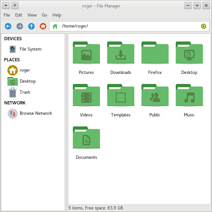Reload the folder with the refresh icon
This screenshot has height=212, width=212.
coord(203,26)
